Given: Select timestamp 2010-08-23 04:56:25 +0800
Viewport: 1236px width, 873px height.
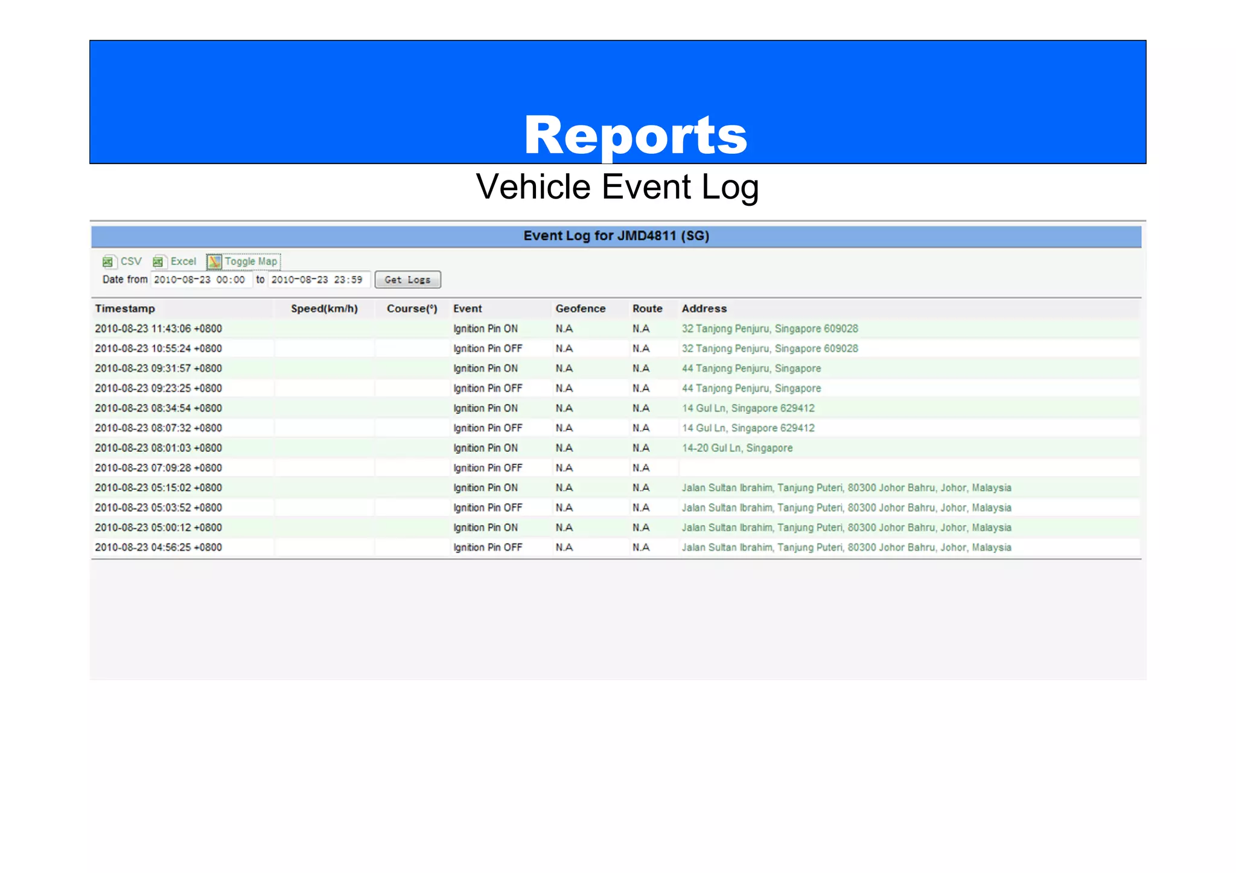Looking at the screenshot, I should pos(158,547).
